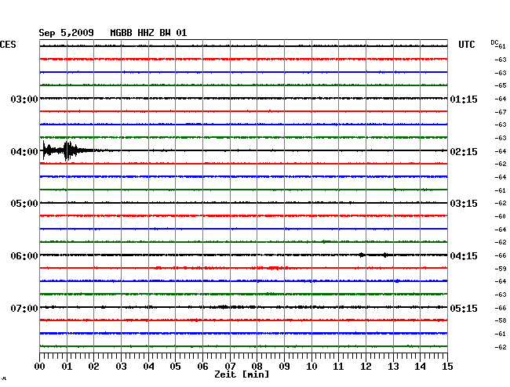The image size is (510, 387).
Task: Click the DC offset value "-58"
Action: click(501, 320)
